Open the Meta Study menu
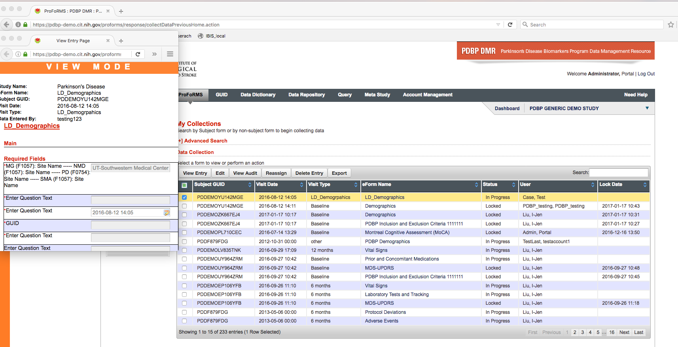 (x=377, y=95)
